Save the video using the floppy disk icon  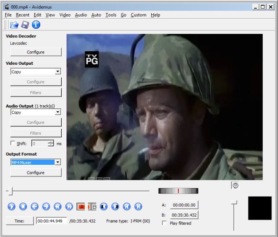click(x=25, y=25)
